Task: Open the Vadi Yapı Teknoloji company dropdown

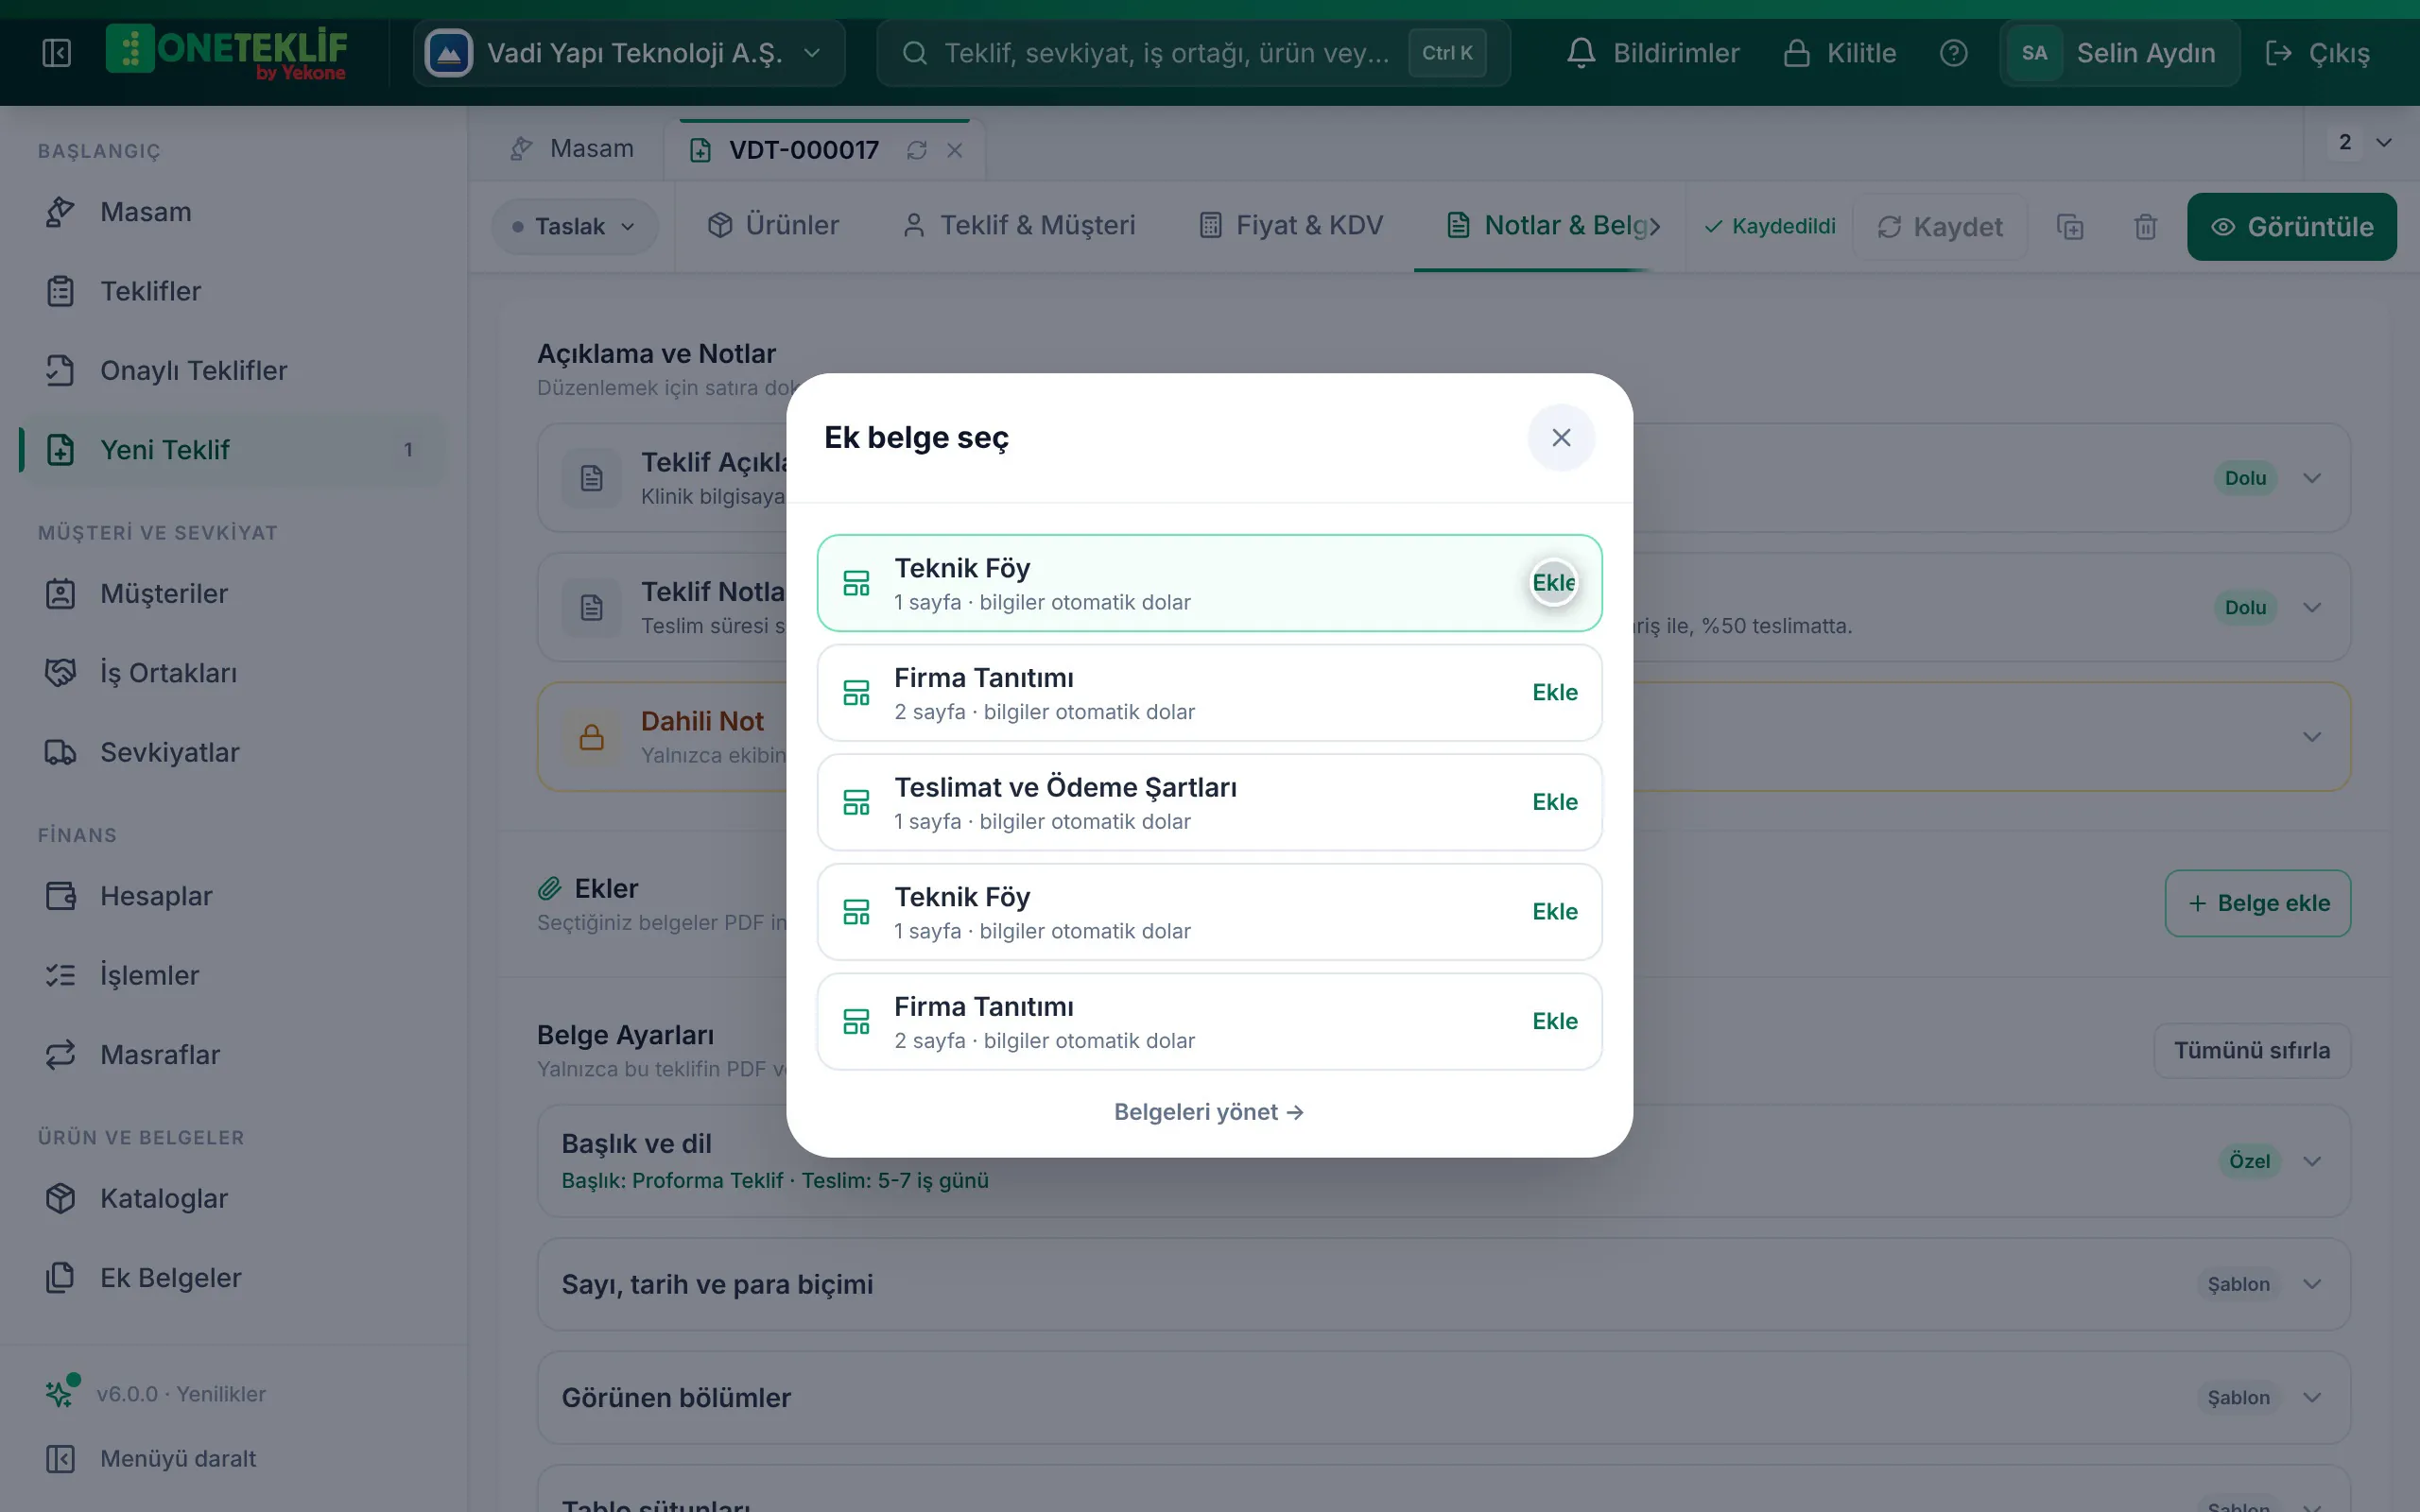Action: click(629, 53)
